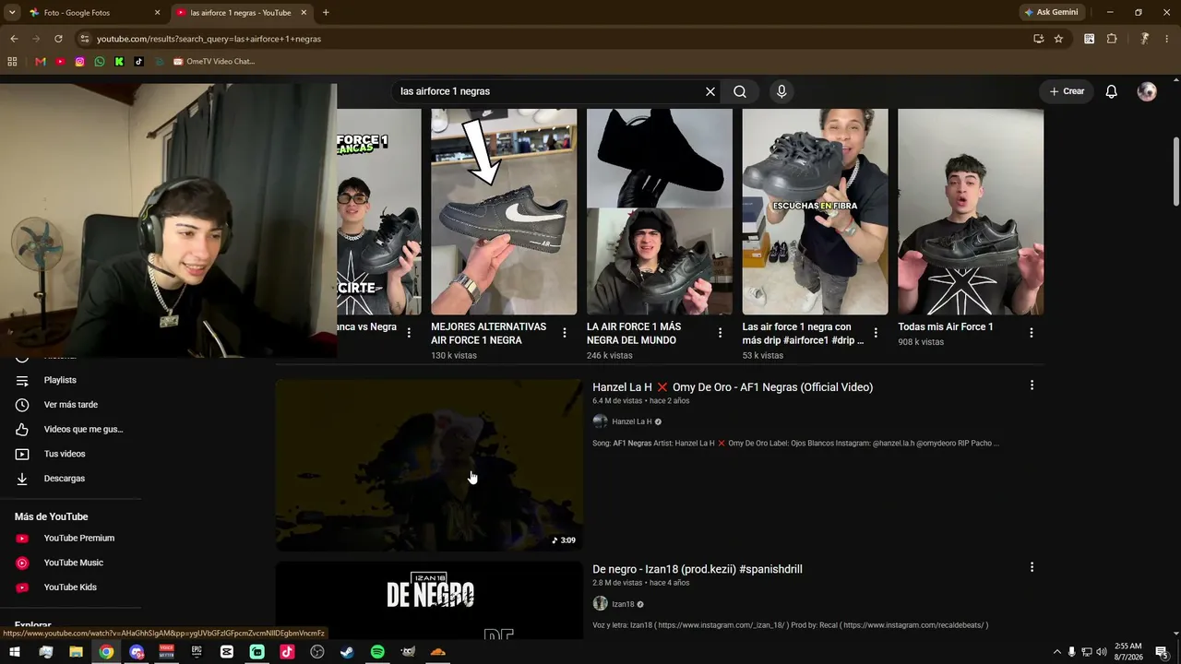Open YouTube notifications bell

coord(1112,91)
